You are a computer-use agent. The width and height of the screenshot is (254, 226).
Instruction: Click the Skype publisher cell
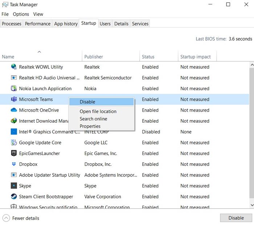coord(90,186)
